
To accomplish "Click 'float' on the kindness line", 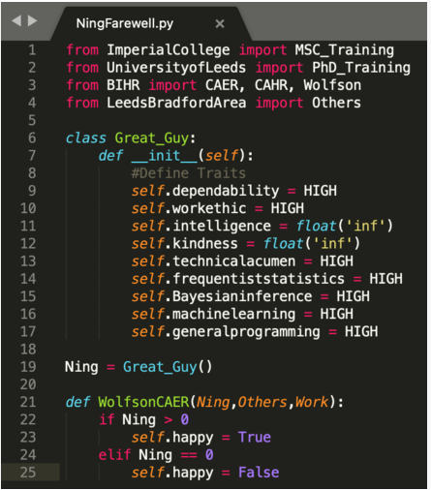I will [283, 244].
